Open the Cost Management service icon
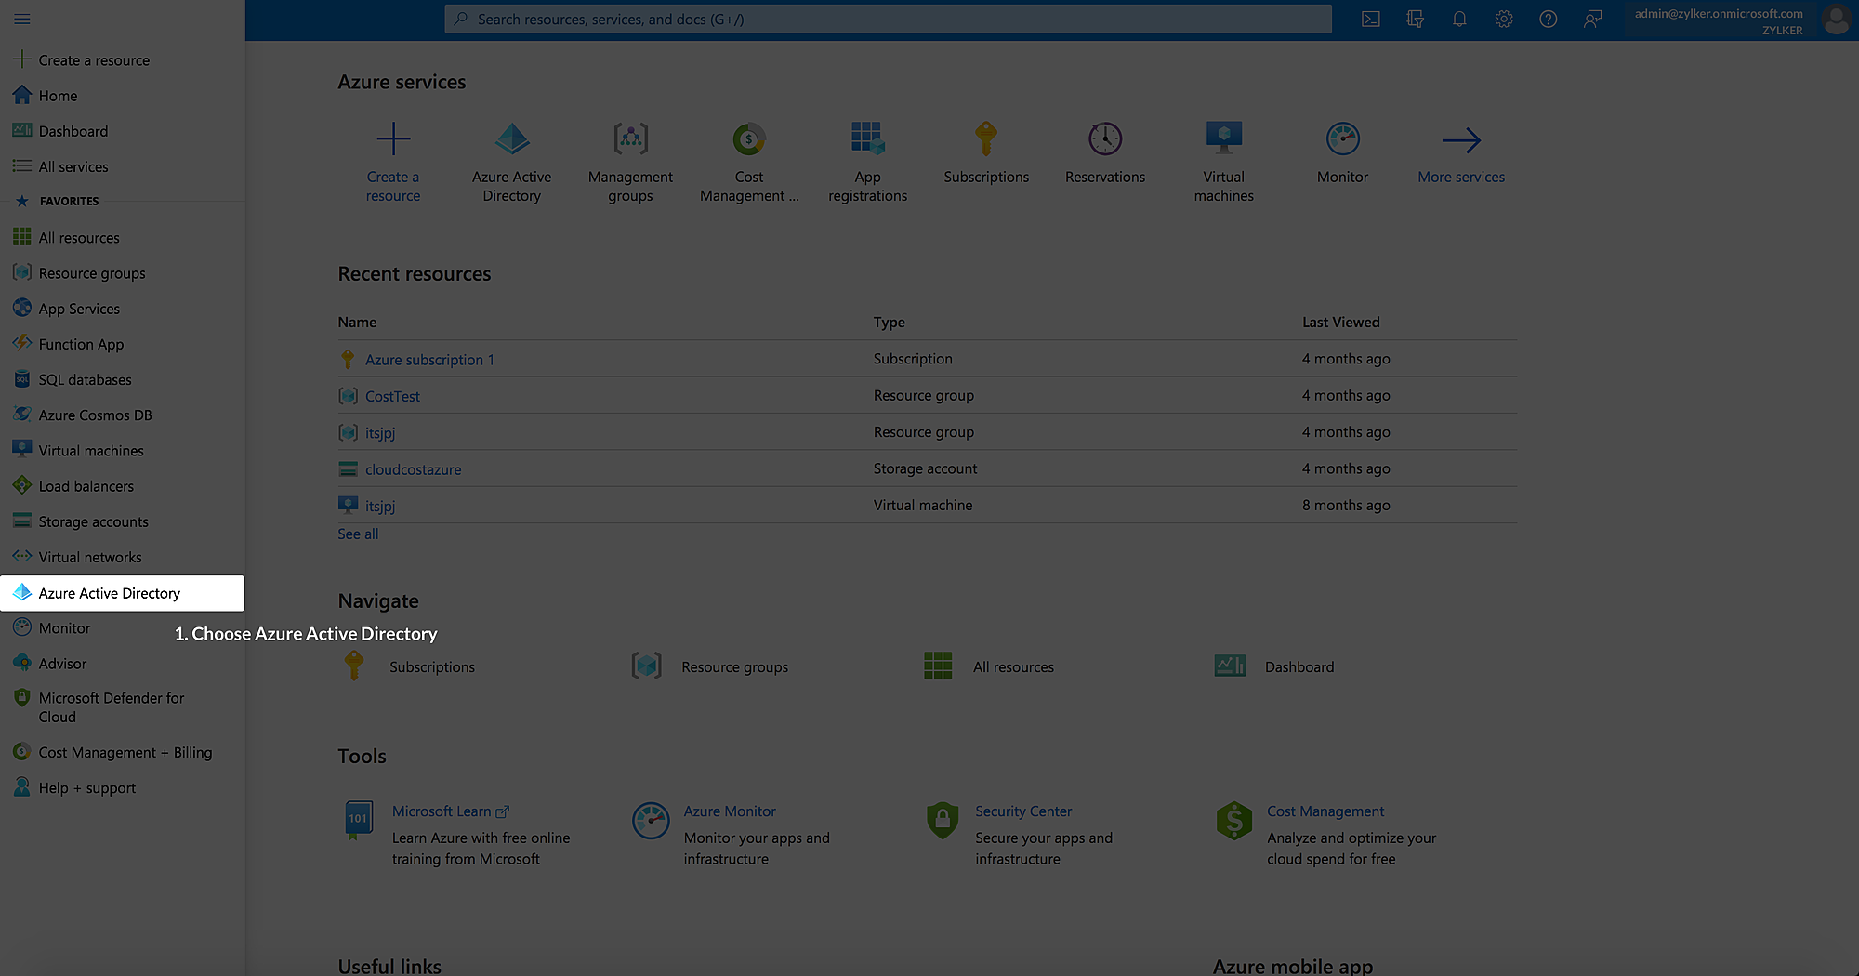 (x=748, y=139)
